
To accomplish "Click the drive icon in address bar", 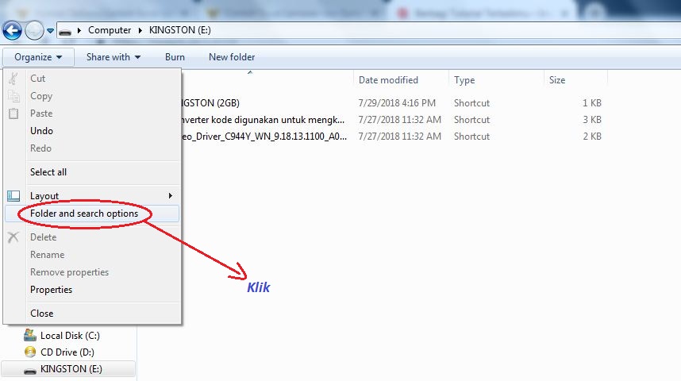I will pyautogui.click(x=65, y=31).
